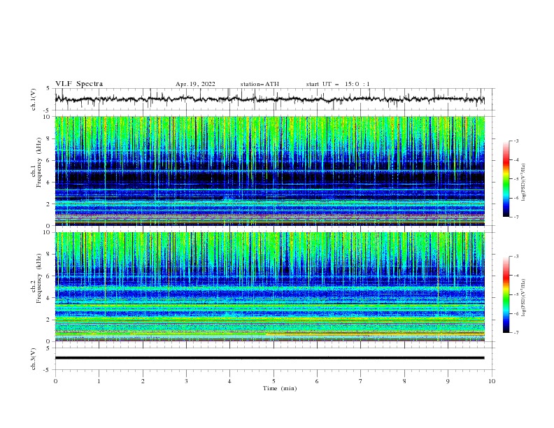Select the "start UT = 15:0 :1" text
The height and width of the screenshot is (428, 554).
pos(338,84)
